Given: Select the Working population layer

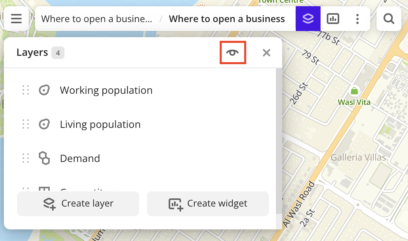Looking at the screenshot, I should click(106, 90).
